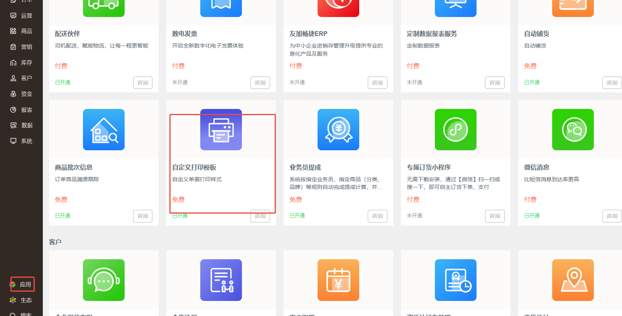Click 咨询 on the 自定义打印模板 card
Image resolution: width=622 pixels, height=316 pixels.
260,216
